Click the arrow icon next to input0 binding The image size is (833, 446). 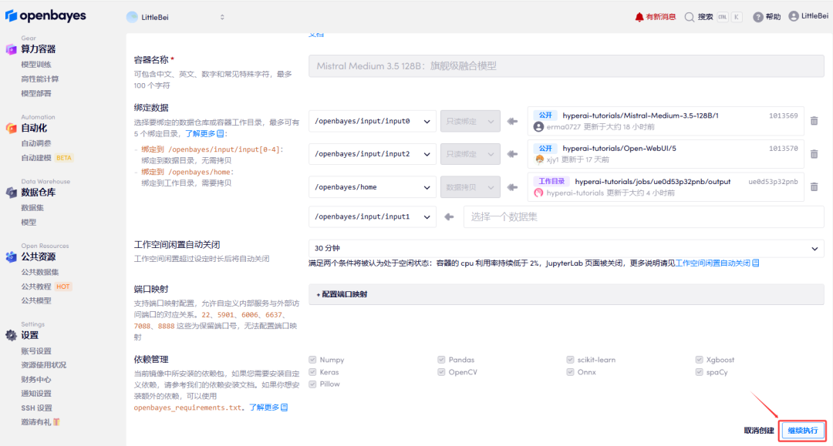tap(512, 122)
